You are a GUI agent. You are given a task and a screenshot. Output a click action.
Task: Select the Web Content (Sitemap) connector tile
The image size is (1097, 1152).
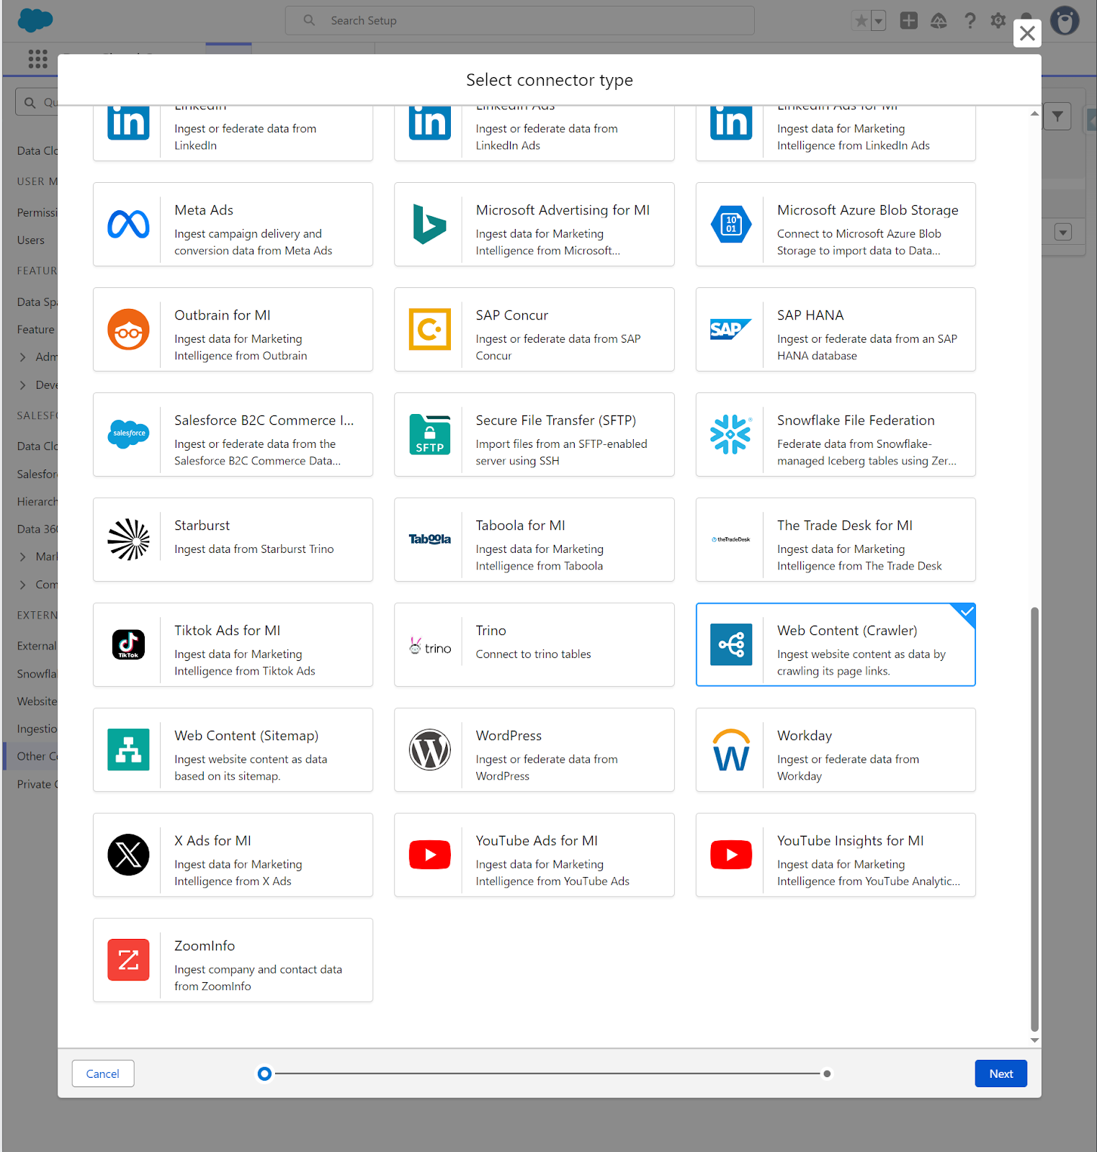(233, 750)
